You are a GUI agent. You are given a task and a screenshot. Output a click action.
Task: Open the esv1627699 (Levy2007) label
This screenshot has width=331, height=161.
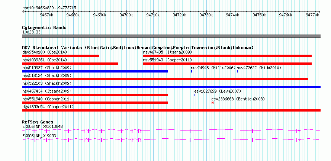[218, 91]
